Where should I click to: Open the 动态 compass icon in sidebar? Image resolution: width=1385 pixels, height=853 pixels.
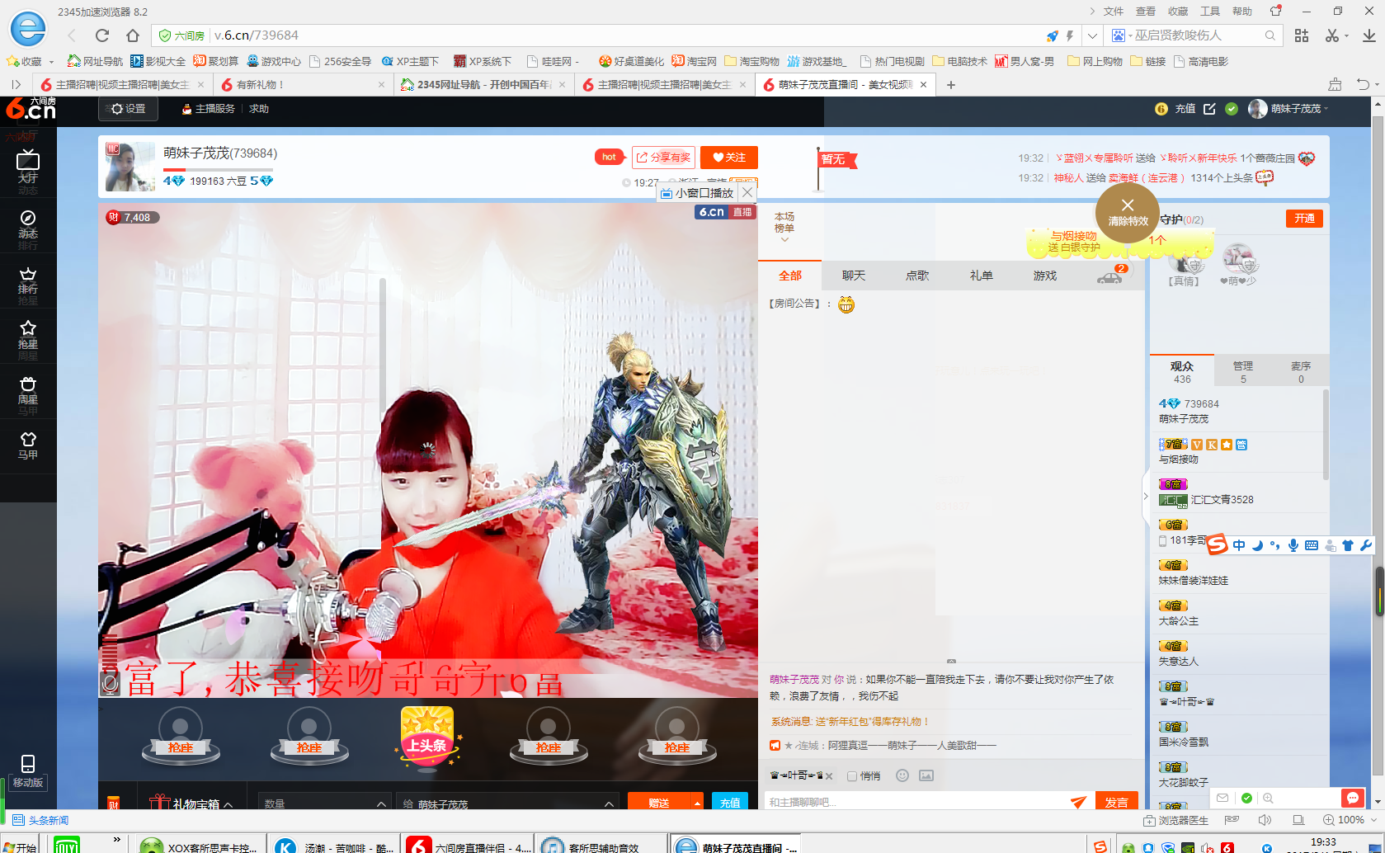(28, 224)
